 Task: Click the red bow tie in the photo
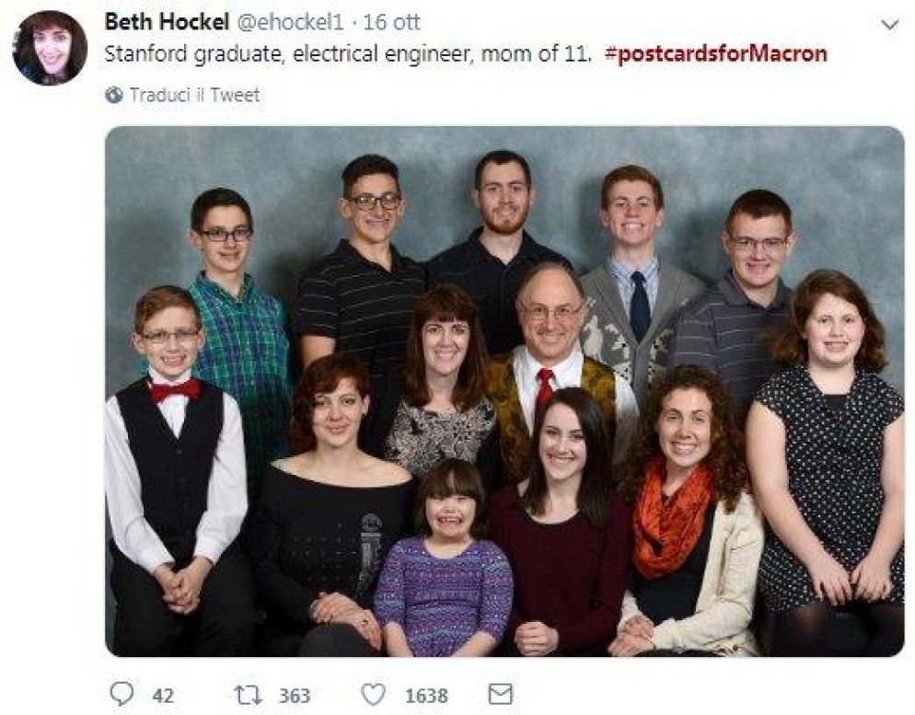pos(175,389)
